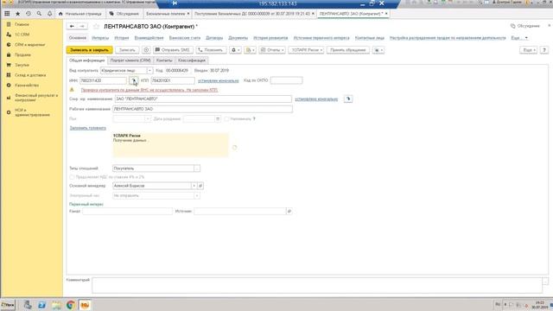
Task: Open Заполнить головного link
Action: pyautogui.click(x=88, y=128)
